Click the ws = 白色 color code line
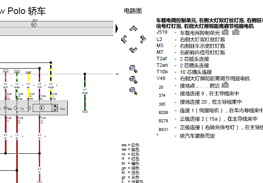This screenshot has height=183, width=263. (130, 145)
